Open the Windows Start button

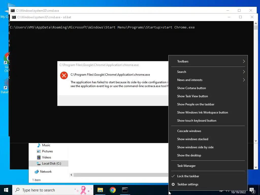(6, 190)
